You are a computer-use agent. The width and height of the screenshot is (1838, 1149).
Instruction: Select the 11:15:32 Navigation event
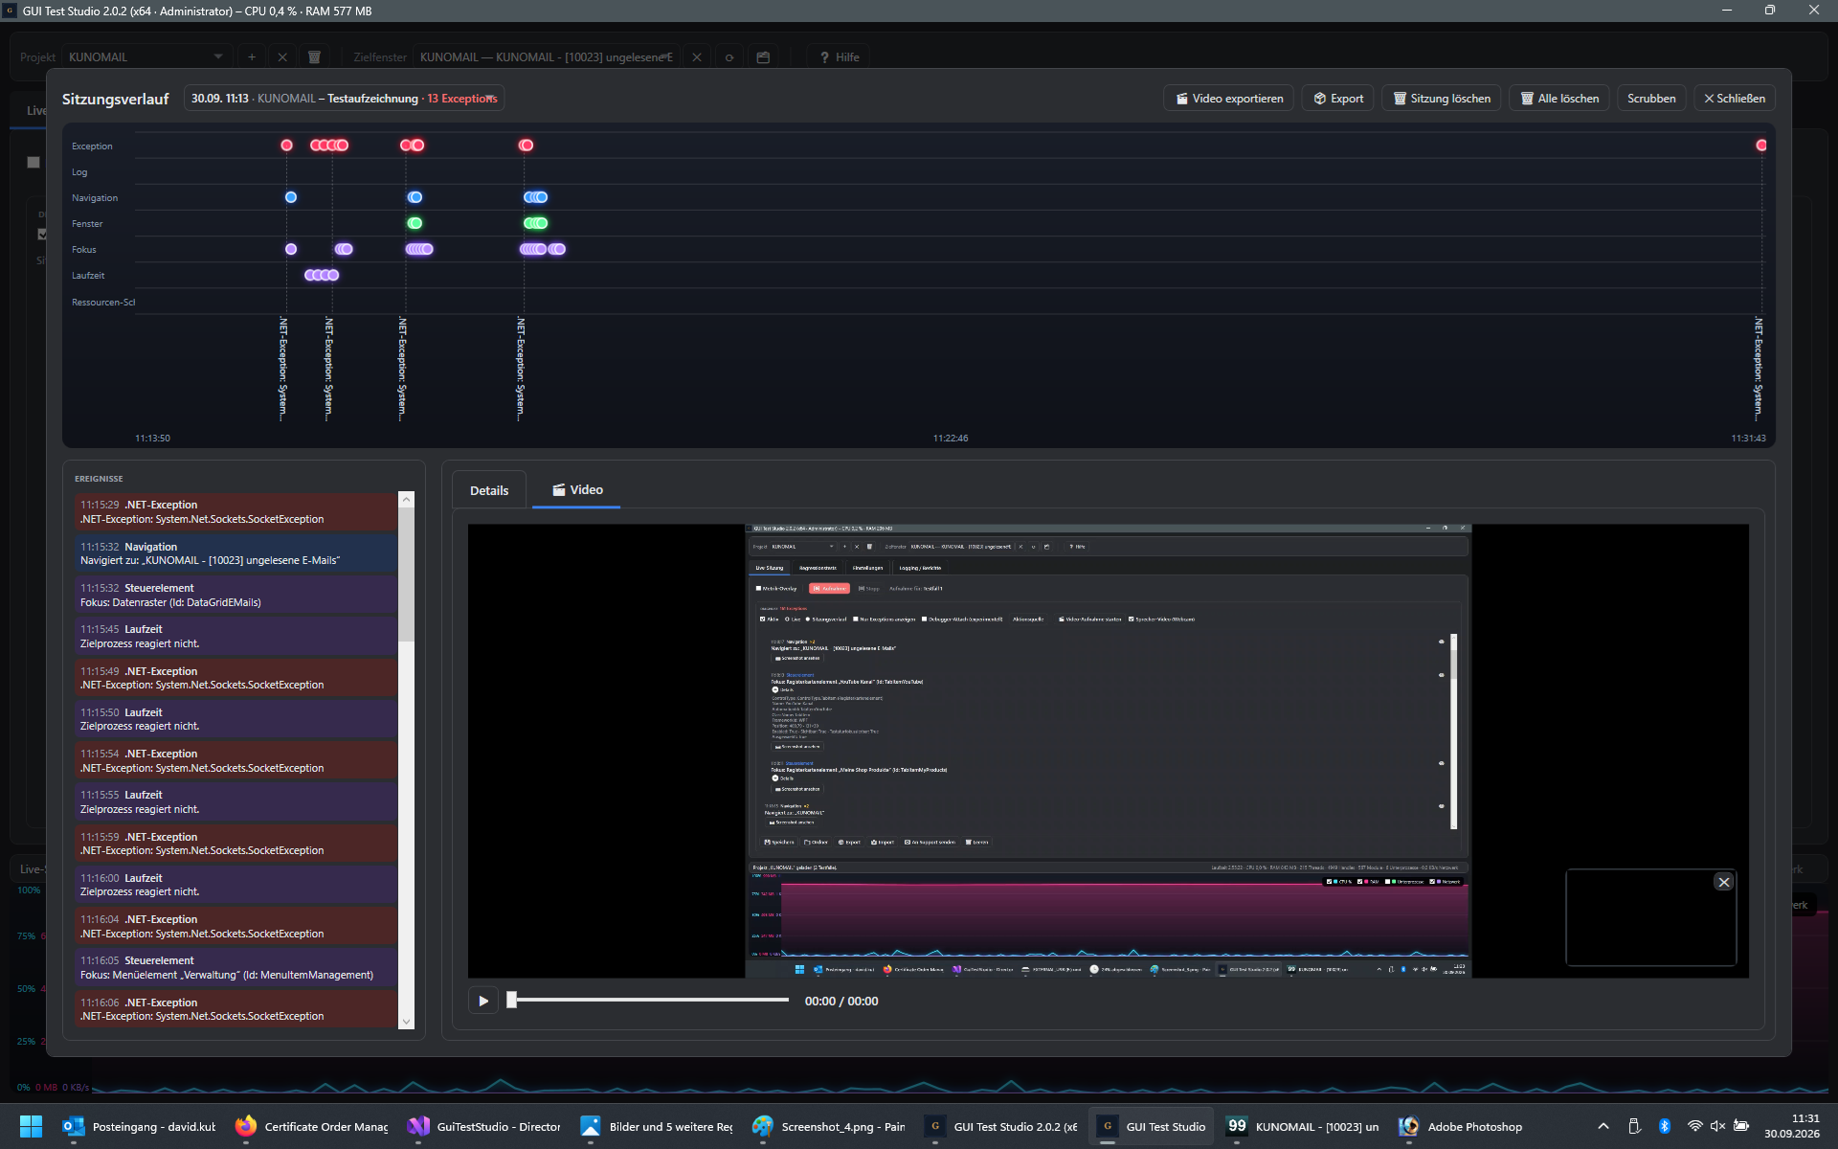[235, 553]
